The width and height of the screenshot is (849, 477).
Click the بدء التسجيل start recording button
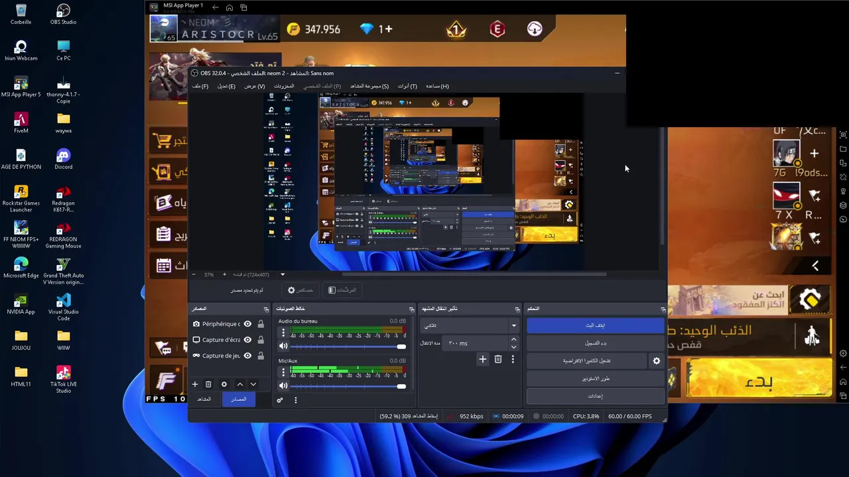(x=595, y=343)
